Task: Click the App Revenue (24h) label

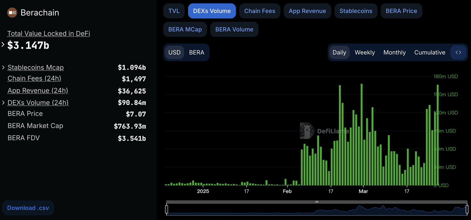Action: point(38,91)
